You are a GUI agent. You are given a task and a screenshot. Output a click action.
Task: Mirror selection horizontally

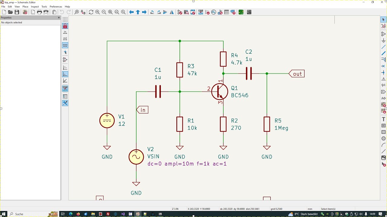point(172,12)
